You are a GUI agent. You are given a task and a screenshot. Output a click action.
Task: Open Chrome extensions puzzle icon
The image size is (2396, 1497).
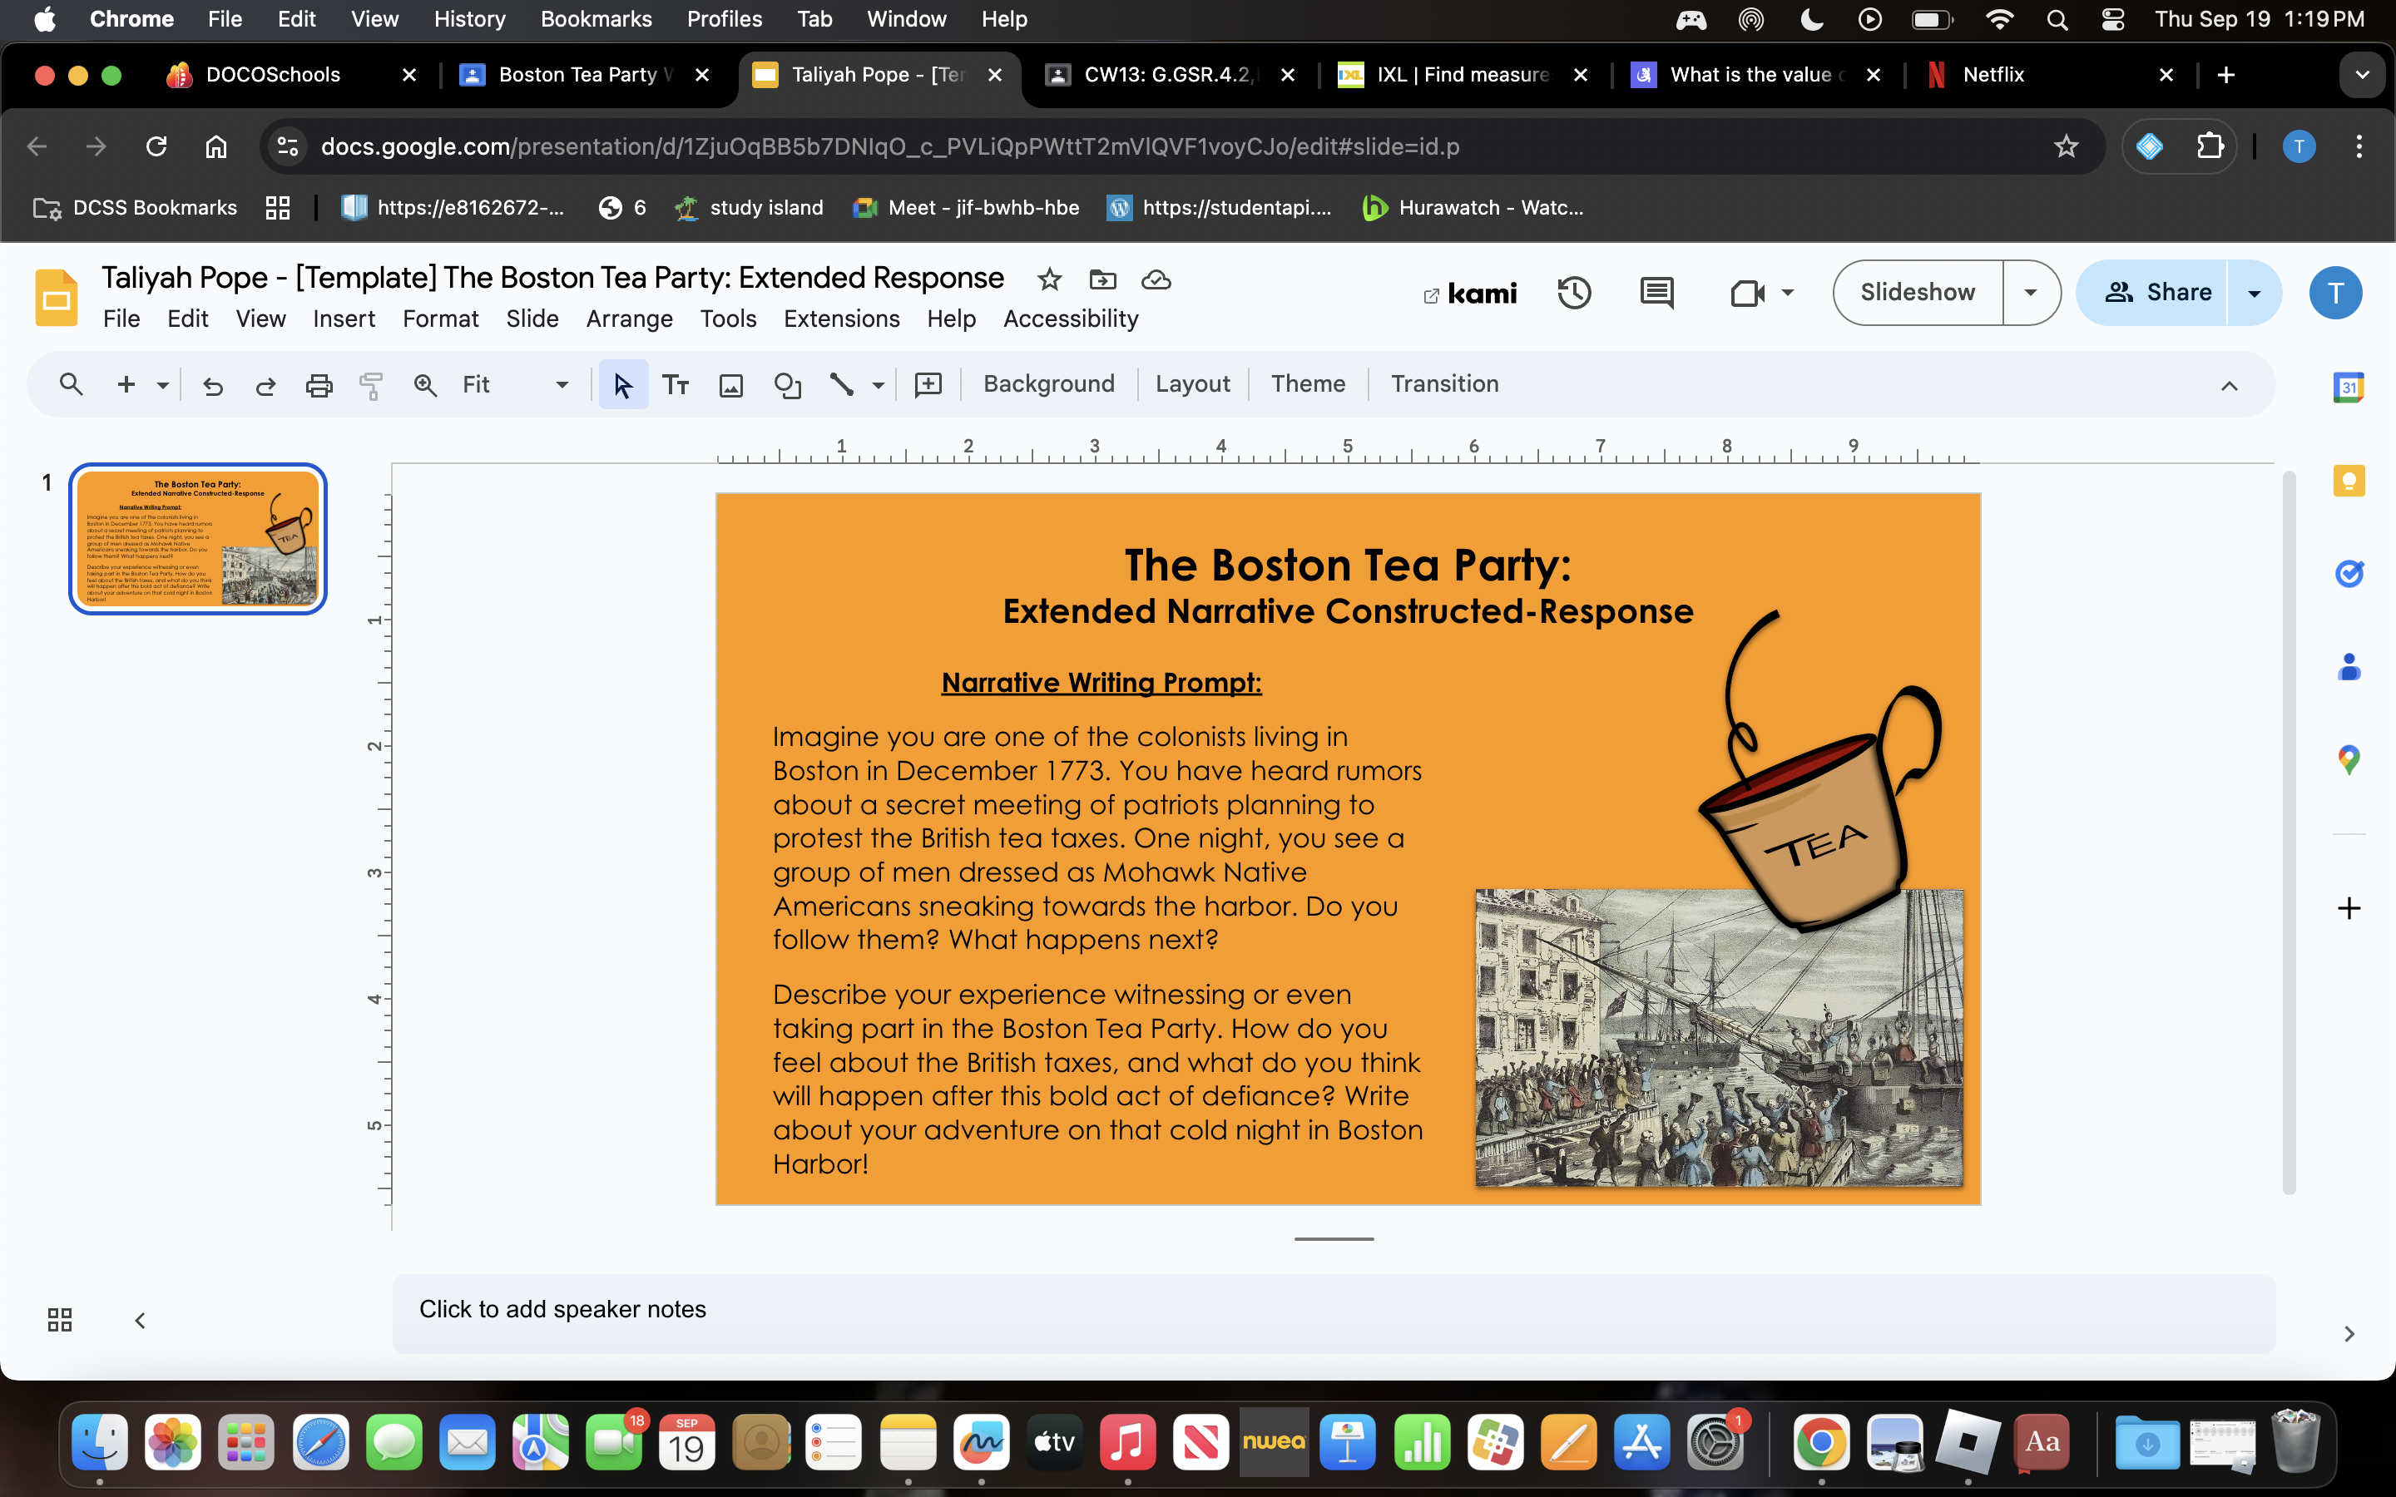click(2210, 146)
